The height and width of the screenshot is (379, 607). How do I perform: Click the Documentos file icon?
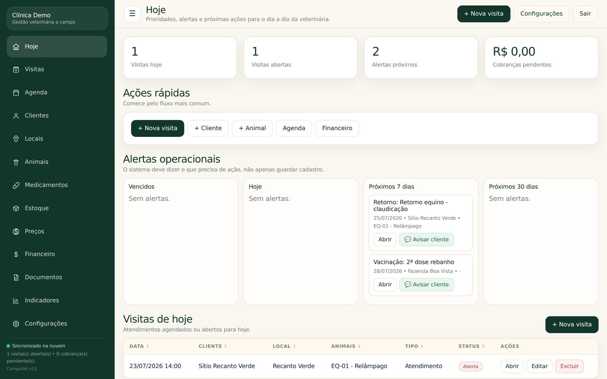[16, 278]
